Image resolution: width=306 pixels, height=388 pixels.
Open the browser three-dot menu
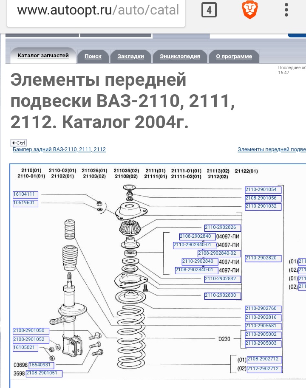click(x=287, y=10)
